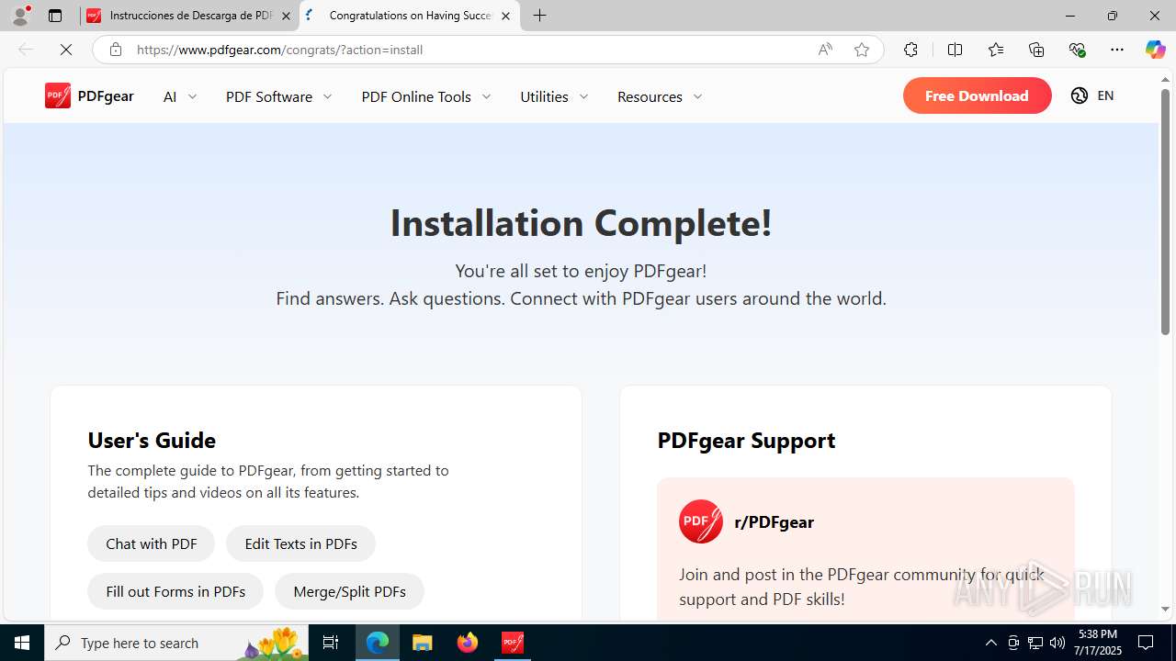Enable Split screen icon
This screenshot has width=1176, height=661.
[x=955, y=50]
